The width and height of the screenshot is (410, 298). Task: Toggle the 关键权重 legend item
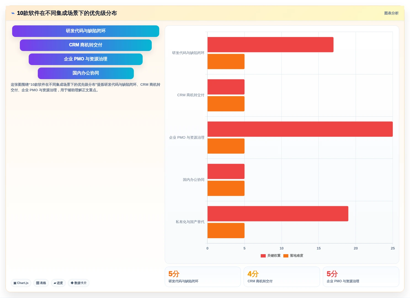coord(271,256)
